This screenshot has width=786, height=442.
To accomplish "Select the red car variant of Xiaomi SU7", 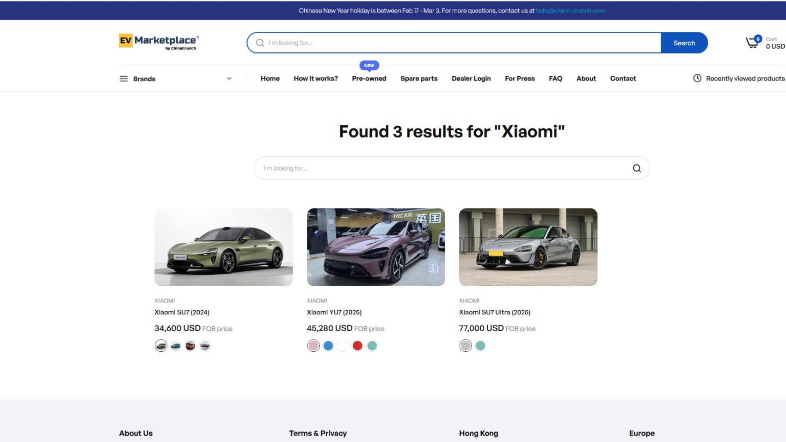I will (x=190, y=346).
